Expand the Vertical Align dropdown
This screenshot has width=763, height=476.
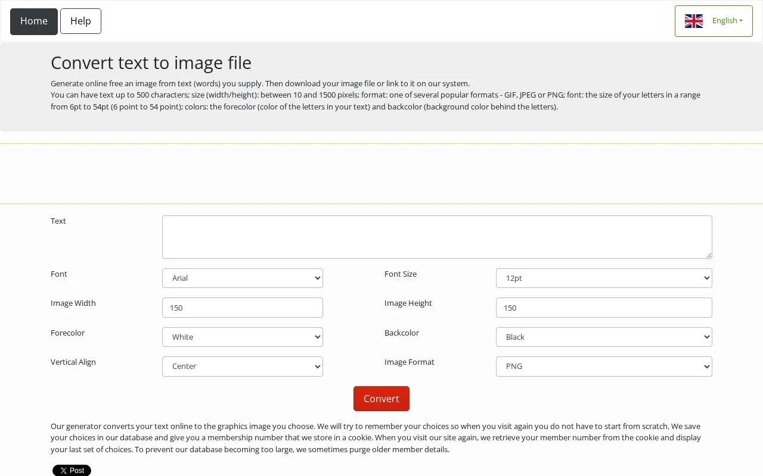click(x=243, y=367)
